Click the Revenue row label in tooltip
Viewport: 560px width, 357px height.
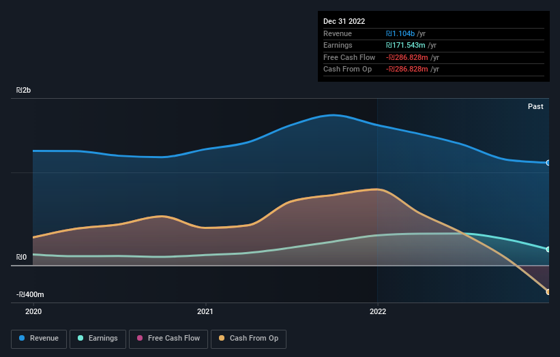pos(338,33)
